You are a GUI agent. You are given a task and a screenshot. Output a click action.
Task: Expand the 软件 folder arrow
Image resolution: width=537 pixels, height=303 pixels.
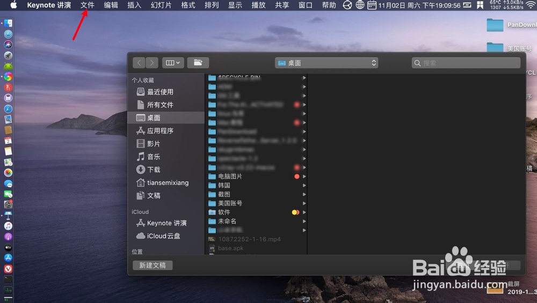click(x=304, y=212)
